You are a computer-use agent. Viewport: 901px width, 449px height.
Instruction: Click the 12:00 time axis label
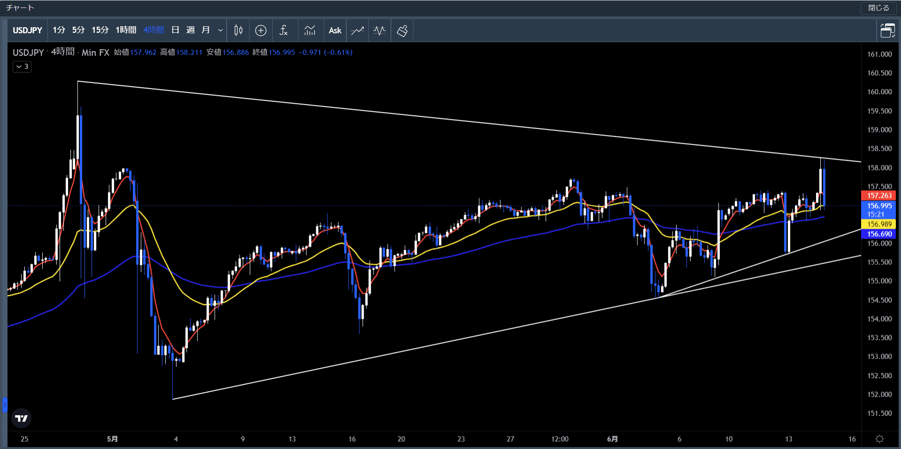point(560,439)
